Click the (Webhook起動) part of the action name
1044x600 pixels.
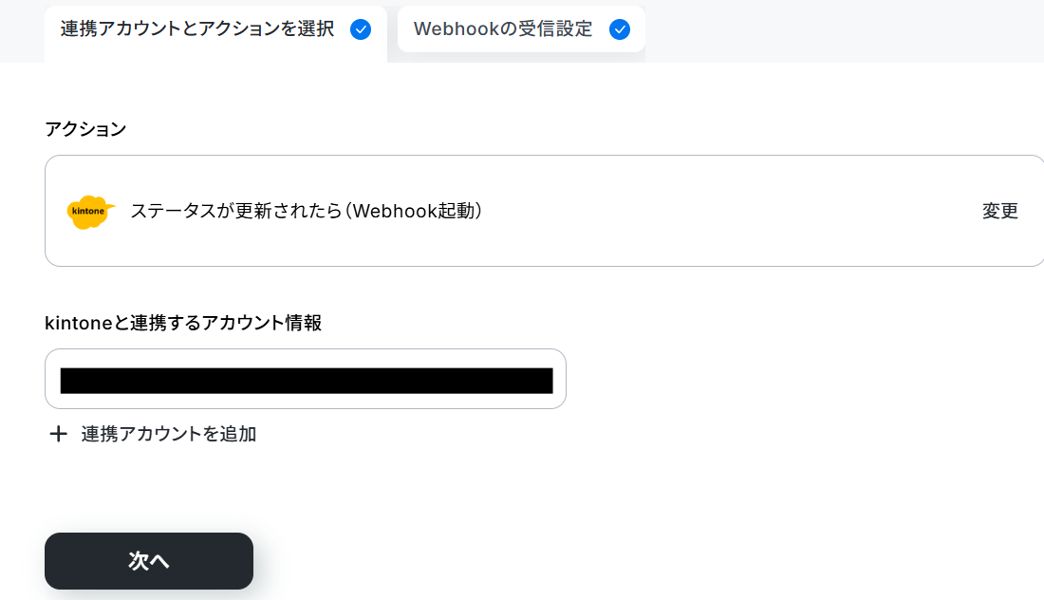(x=414, y=211)
